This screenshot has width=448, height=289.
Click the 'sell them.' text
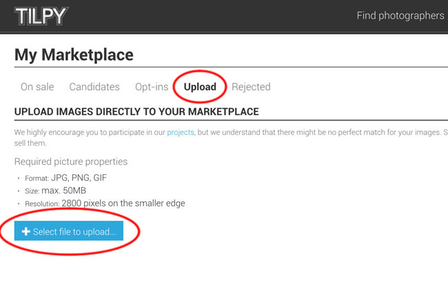point(30,143)
